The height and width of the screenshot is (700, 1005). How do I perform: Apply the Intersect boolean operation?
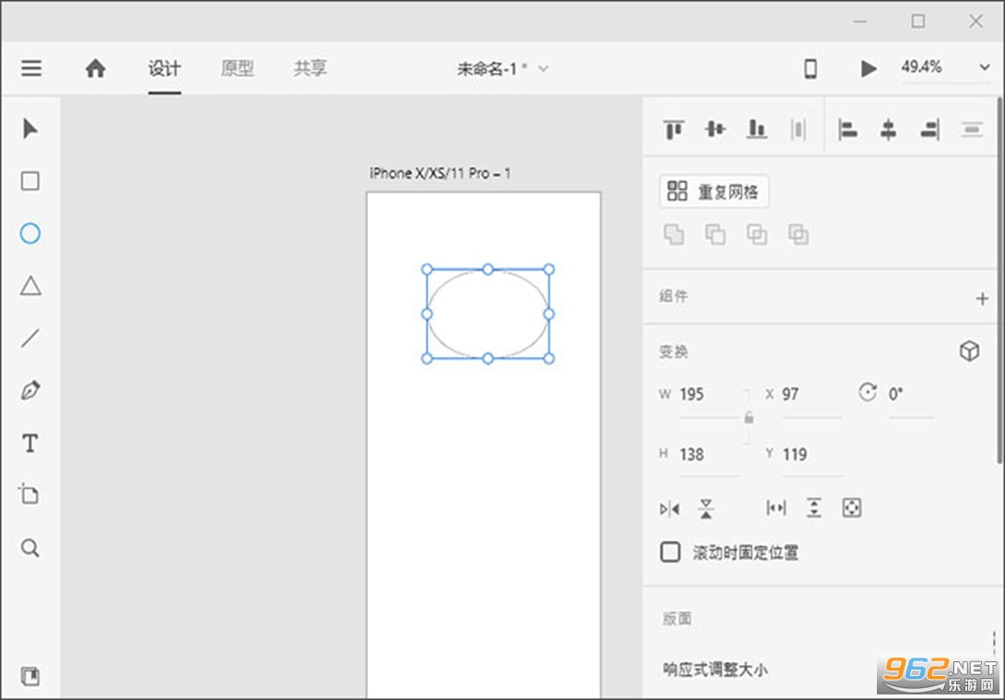pos(757,234)
